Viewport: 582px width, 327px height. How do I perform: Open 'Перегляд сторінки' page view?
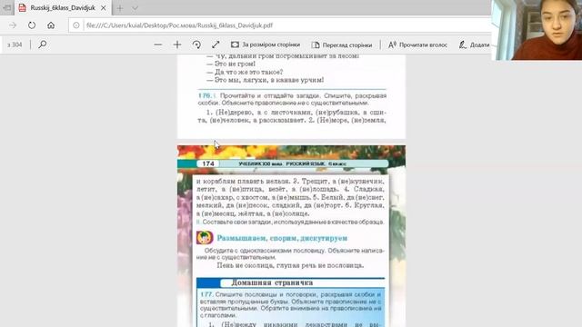tap(342, 45)
